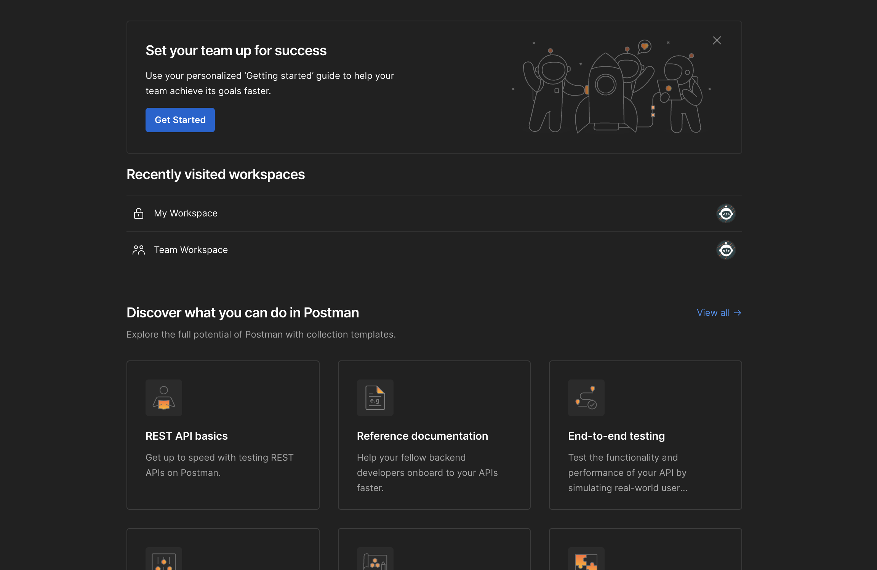The image size is (877, 570).
Task: Open the End-to-end testing card title
Action: (616, 436)
